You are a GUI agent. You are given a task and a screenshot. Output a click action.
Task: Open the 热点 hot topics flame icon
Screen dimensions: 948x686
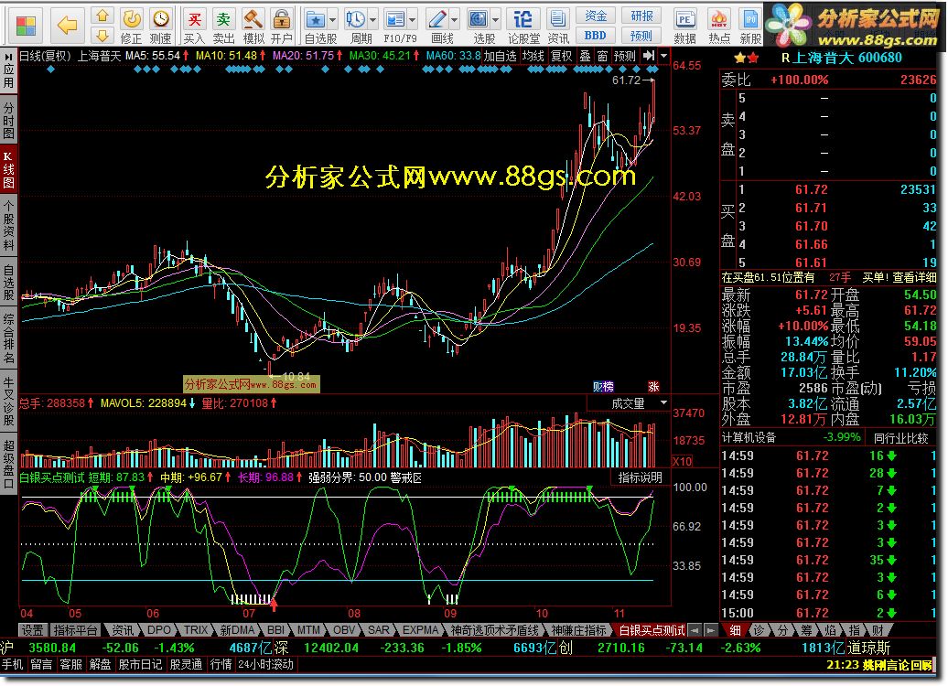(719, 27)
